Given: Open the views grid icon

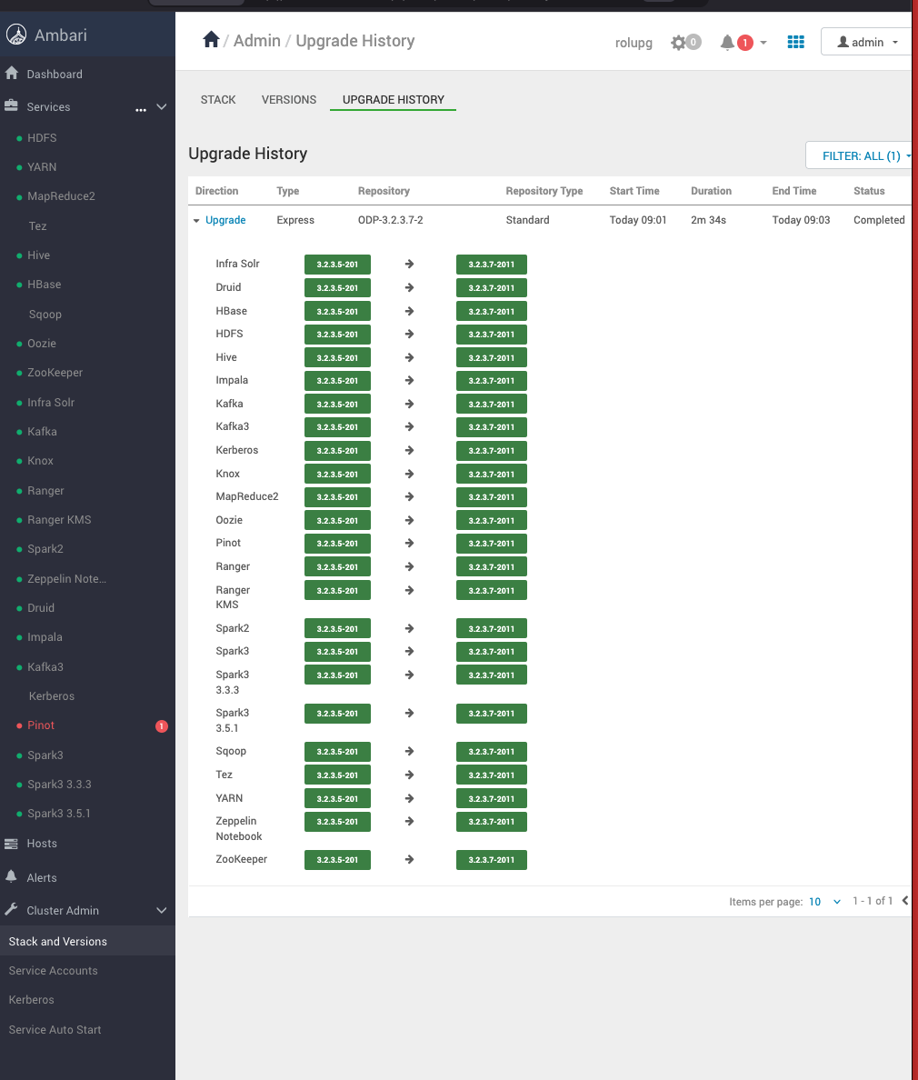Looking at the screenshot, I should click(x=795, y=42).
